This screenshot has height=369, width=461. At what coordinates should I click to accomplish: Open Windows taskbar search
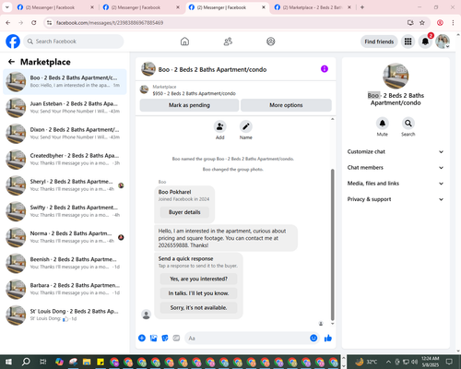(x=26, y=362)
